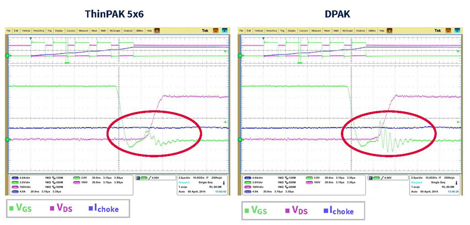Image resolution: width=470 pixels, height=225 pixels.
Task: Click the 2.0µs/div timebase readout, right scope
Action: [416, 178]
